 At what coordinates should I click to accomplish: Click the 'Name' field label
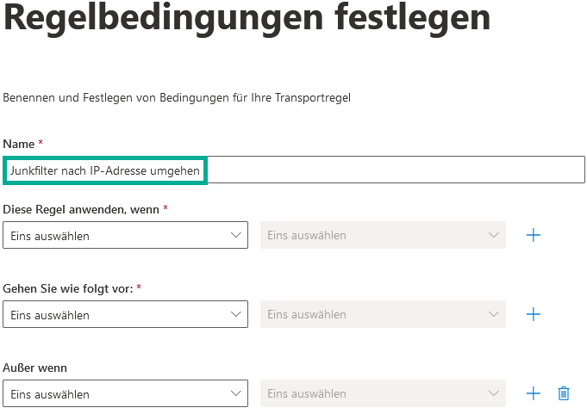(x=19, y=143)
